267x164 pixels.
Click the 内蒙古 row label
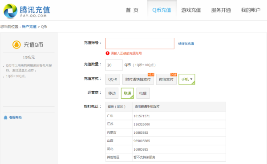tap(112, 132)
